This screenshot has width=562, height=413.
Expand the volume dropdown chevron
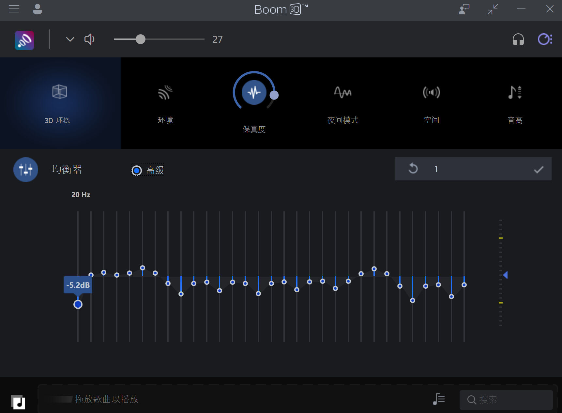tap(70, 39)
